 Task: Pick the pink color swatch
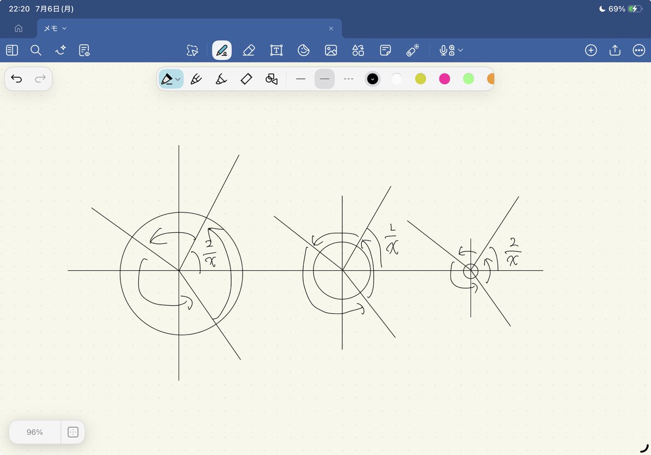[444, 79]
